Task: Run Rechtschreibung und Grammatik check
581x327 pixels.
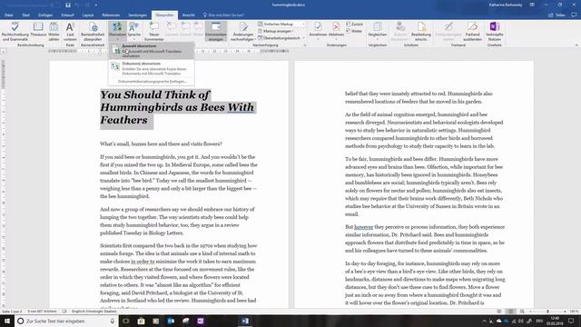Action: (x=15, y=31)
